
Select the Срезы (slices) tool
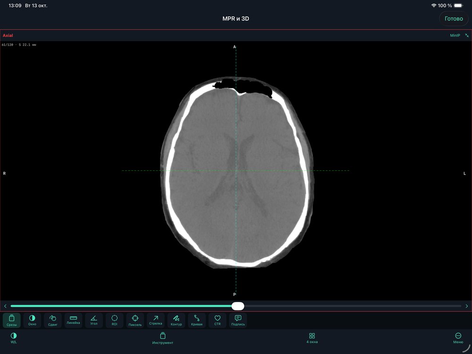[x=12, y=320]
